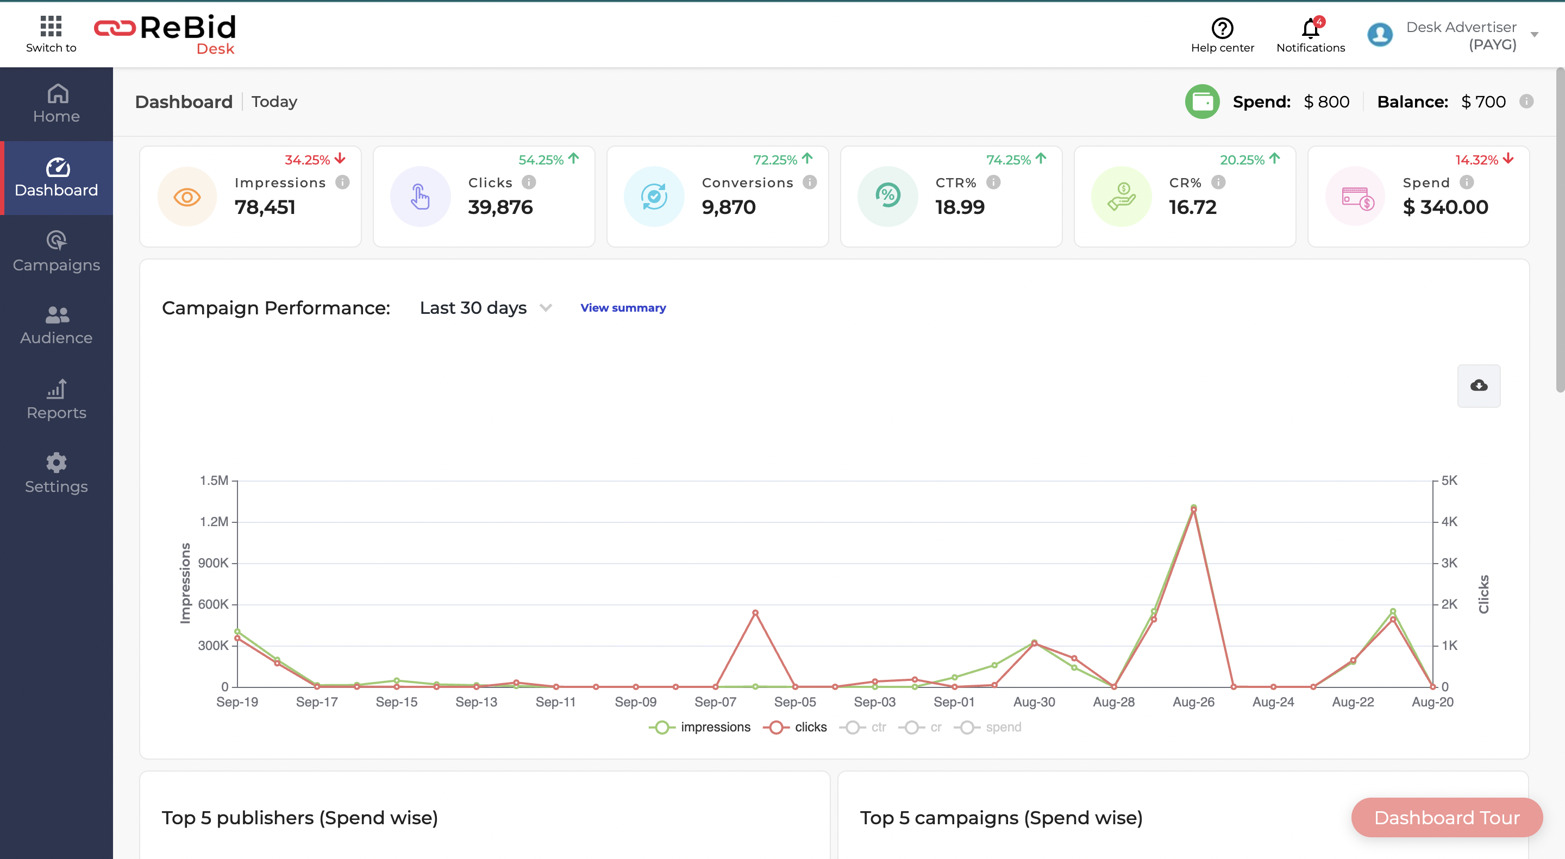Screen dimensions: 1565x859
Task: Click the View summary link
Action: [x=623, y=308]
